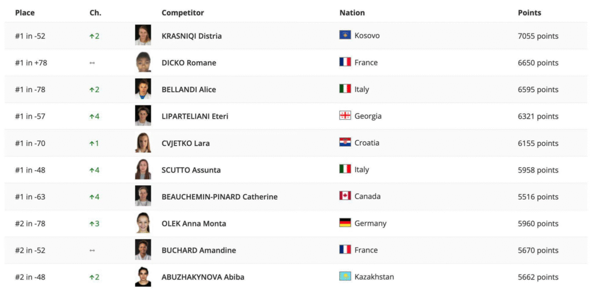Select the ABUZHAKYNOVA Abiba name link
This screenshot has height=289, width=594.
pos(202,277)
